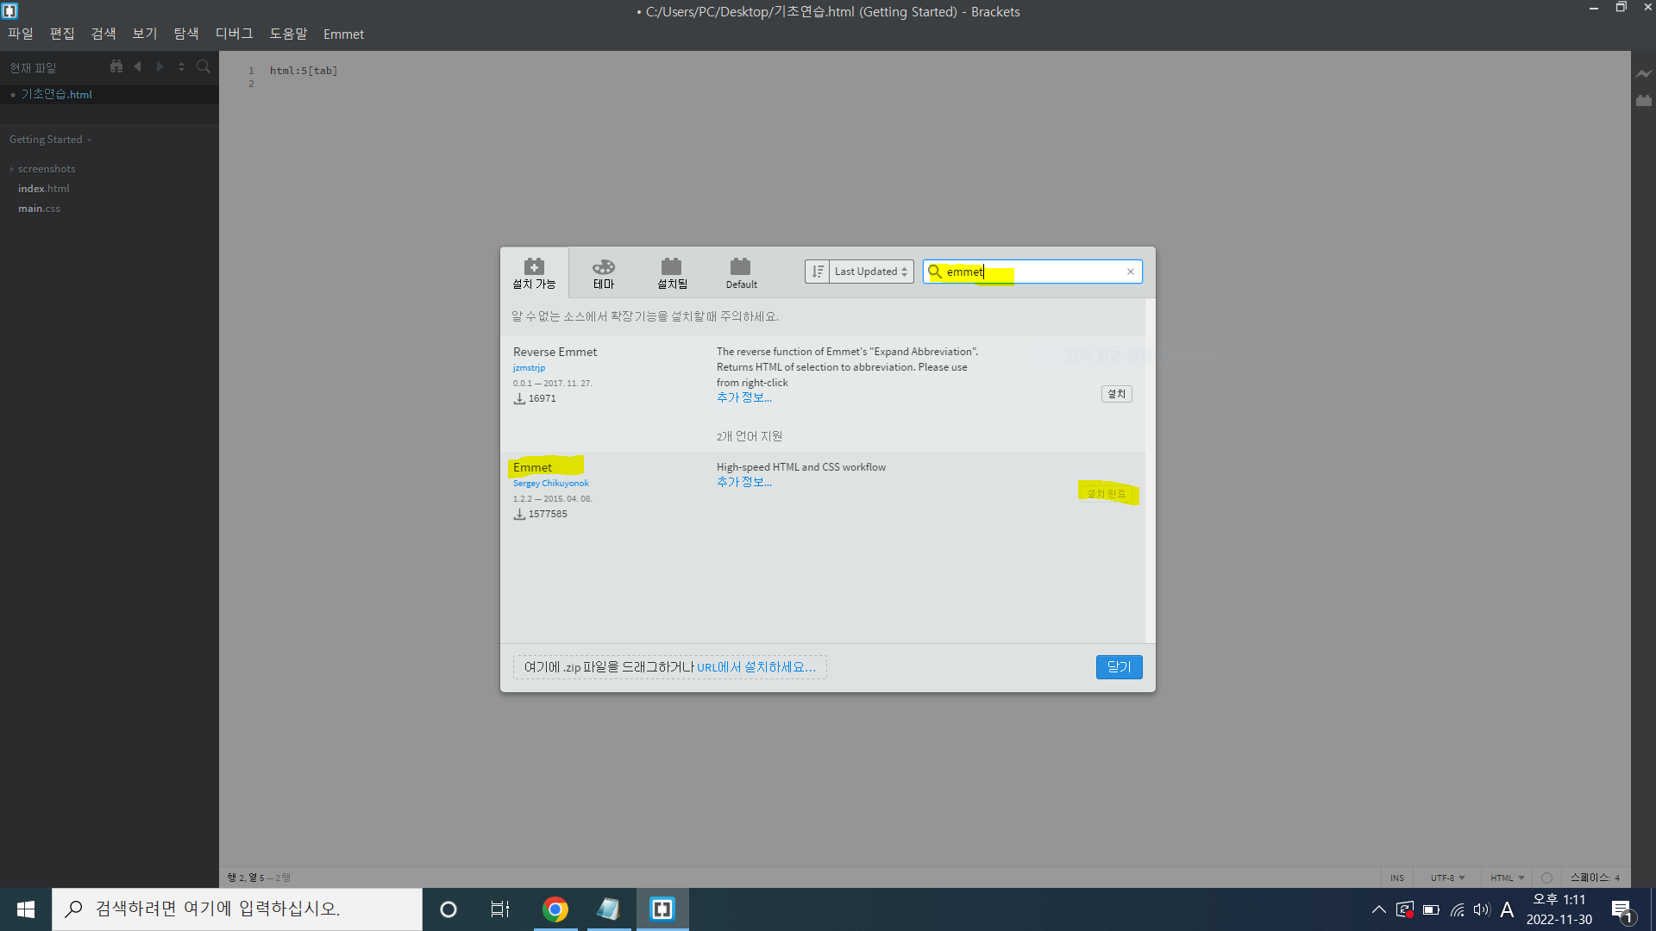
Task: Open the 설치됨 installed extensions tab
Action: [672, 273]
